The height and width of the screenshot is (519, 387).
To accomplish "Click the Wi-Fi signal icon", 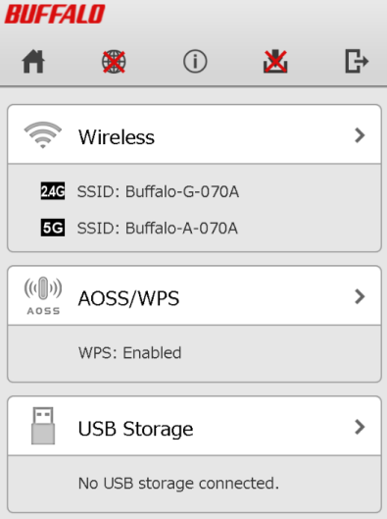I will click(43, 135).
